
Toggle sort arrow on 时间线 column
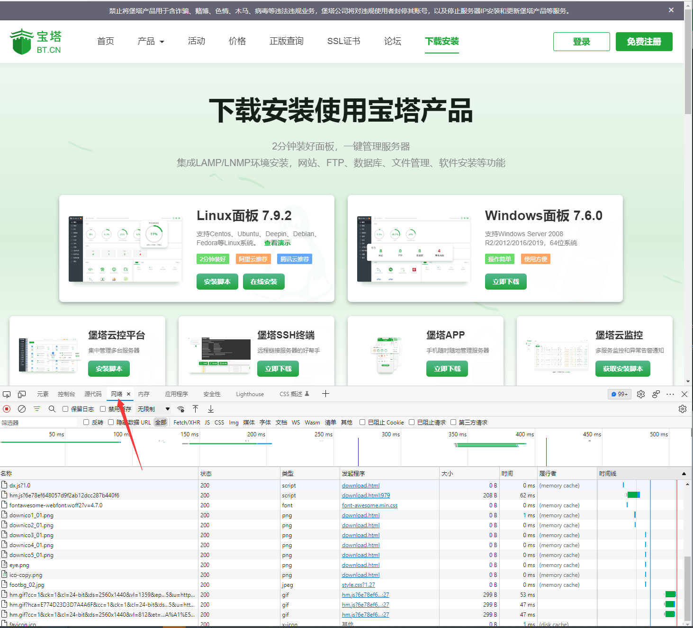click(684, 473)
